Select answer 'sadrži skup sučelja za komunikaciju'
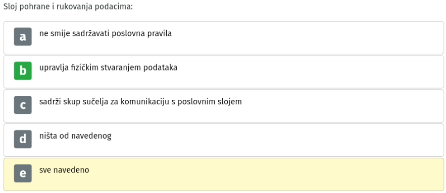 [x=140, y=102]
